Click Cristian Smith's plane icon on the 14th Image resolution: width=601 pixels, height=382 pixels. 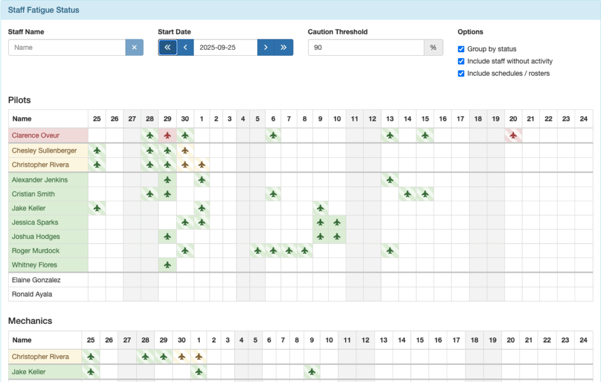coord(407,194)
